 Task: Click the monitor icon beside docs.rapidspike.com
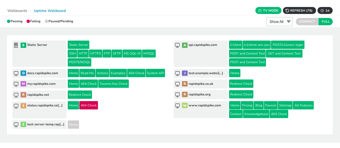[16, 73]
